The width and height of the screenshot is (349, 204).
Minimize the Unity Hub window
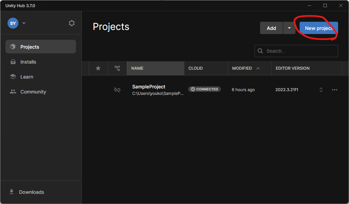[309, 5]
